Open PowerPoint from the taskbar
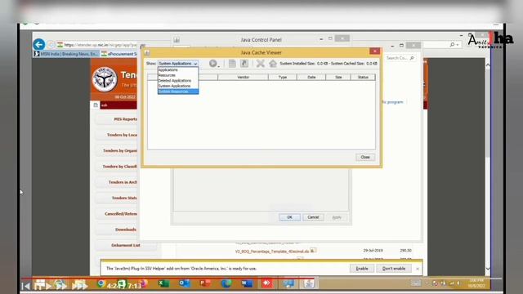Image resolution: width=523 pixels, height=294 pixels. (x=205, y=283)
